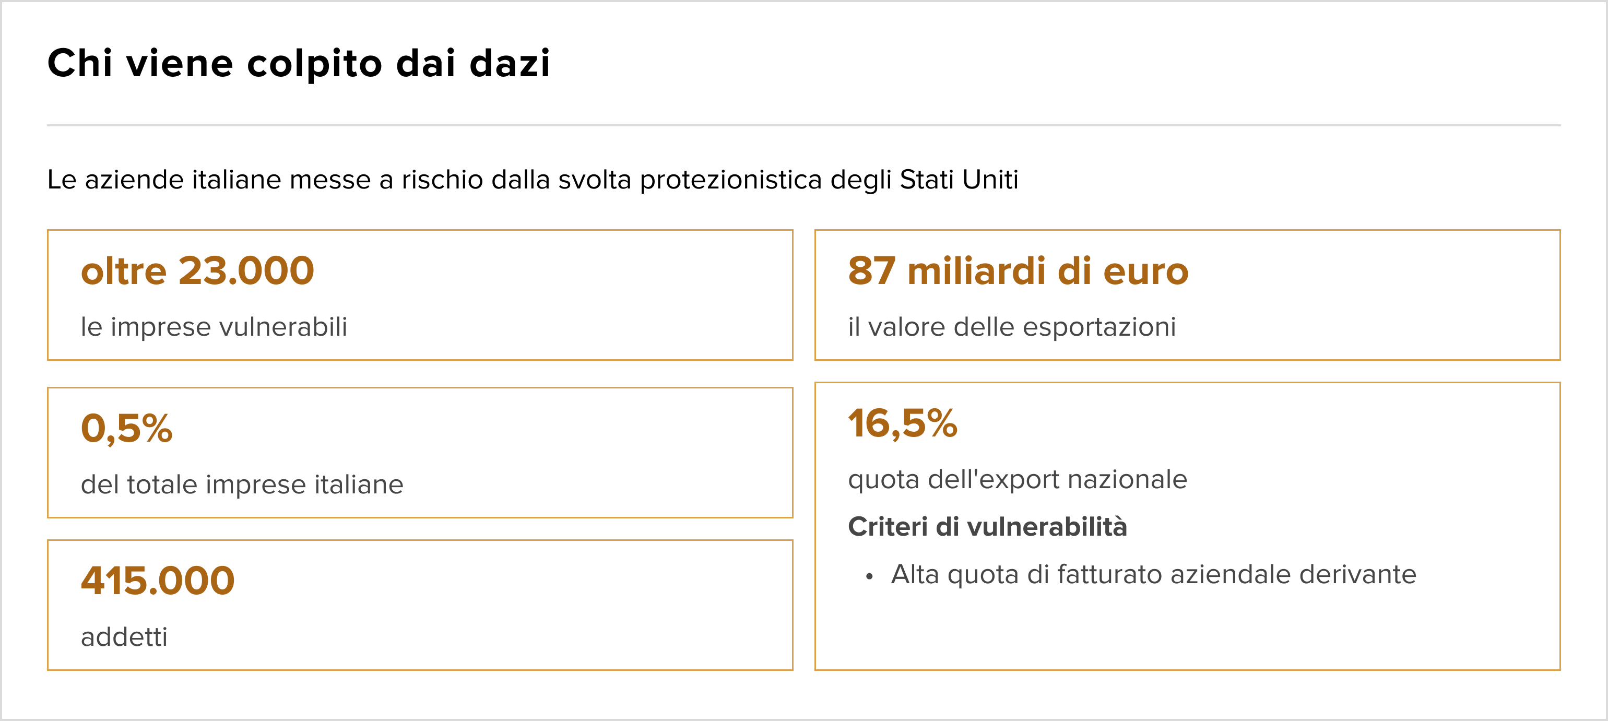Click 'Stati Uniti' in the subtitle
The width and height of the screenshot is (1608, 721).
pyautogui.click(x=959, y=179)
